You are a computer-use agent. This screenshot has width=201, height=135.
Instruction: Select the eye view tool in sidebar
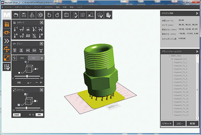(6, 33)
